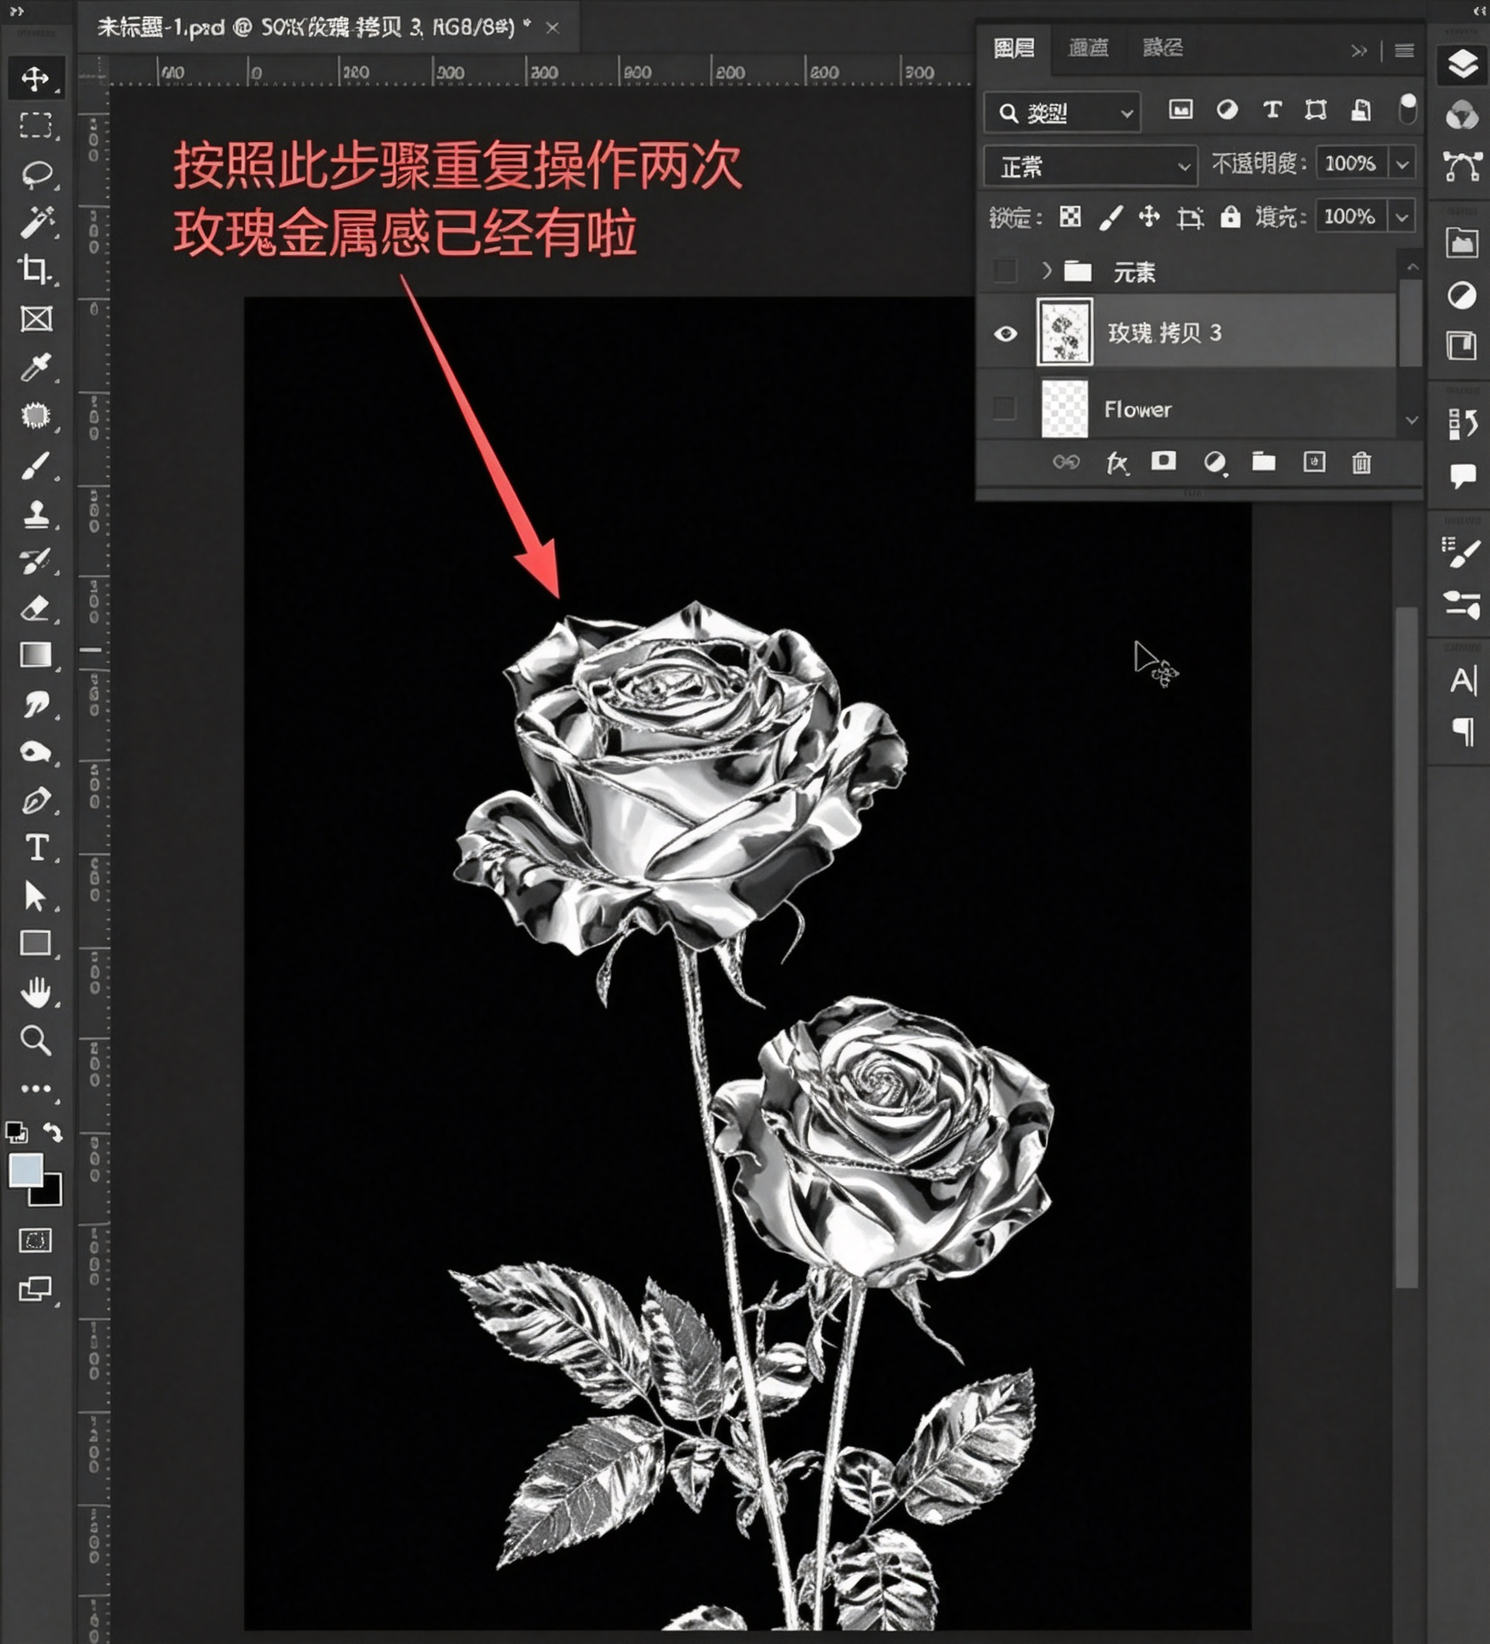The height and width of the screenshot is (1644, 1490).
Task: Add a layer mask
Action: tap(1163, 462)
